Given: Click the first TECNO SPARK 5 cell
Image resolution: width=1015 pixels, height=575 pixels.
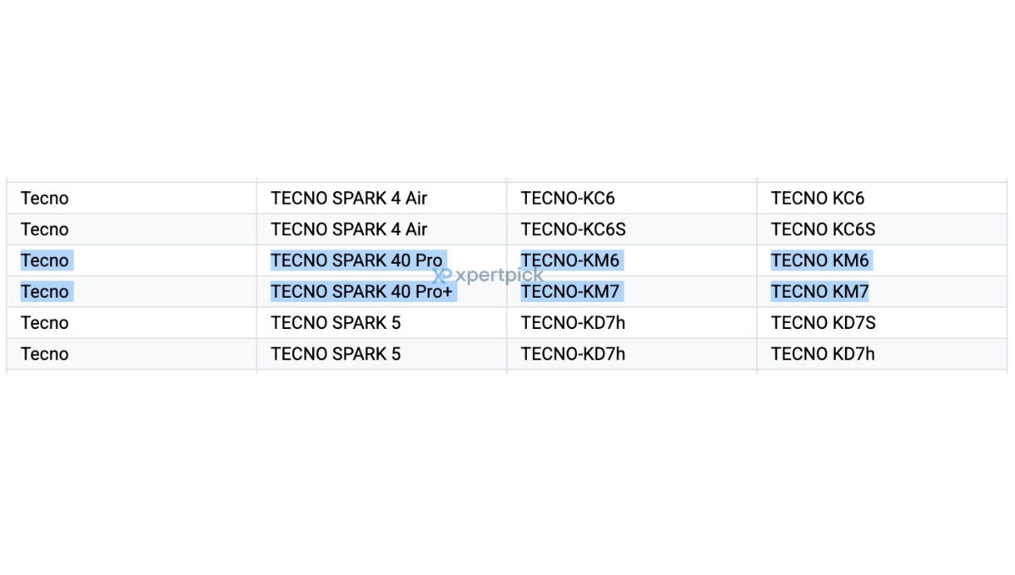Looking at the screenshot, I should (x=381, y=323).
